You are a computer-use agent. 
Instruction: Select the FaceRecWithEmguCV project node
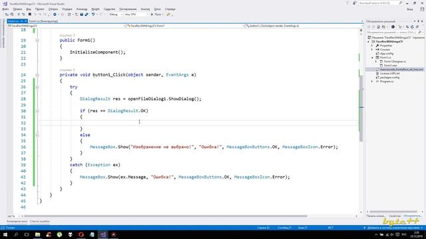point(389,42)
